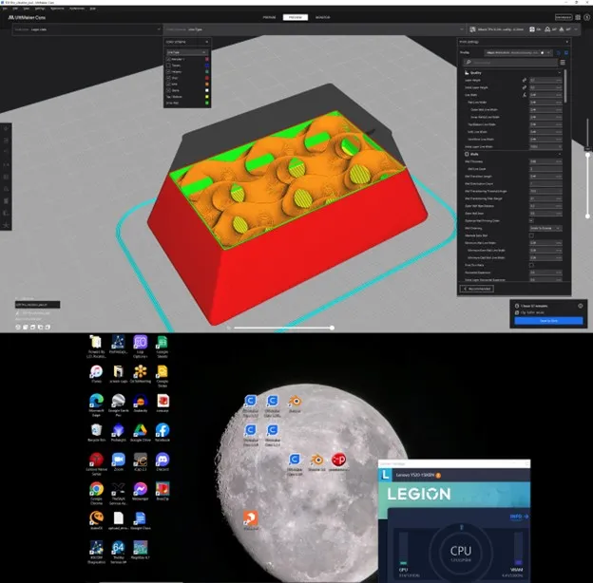Click the Marketplace button

[564, 17]
